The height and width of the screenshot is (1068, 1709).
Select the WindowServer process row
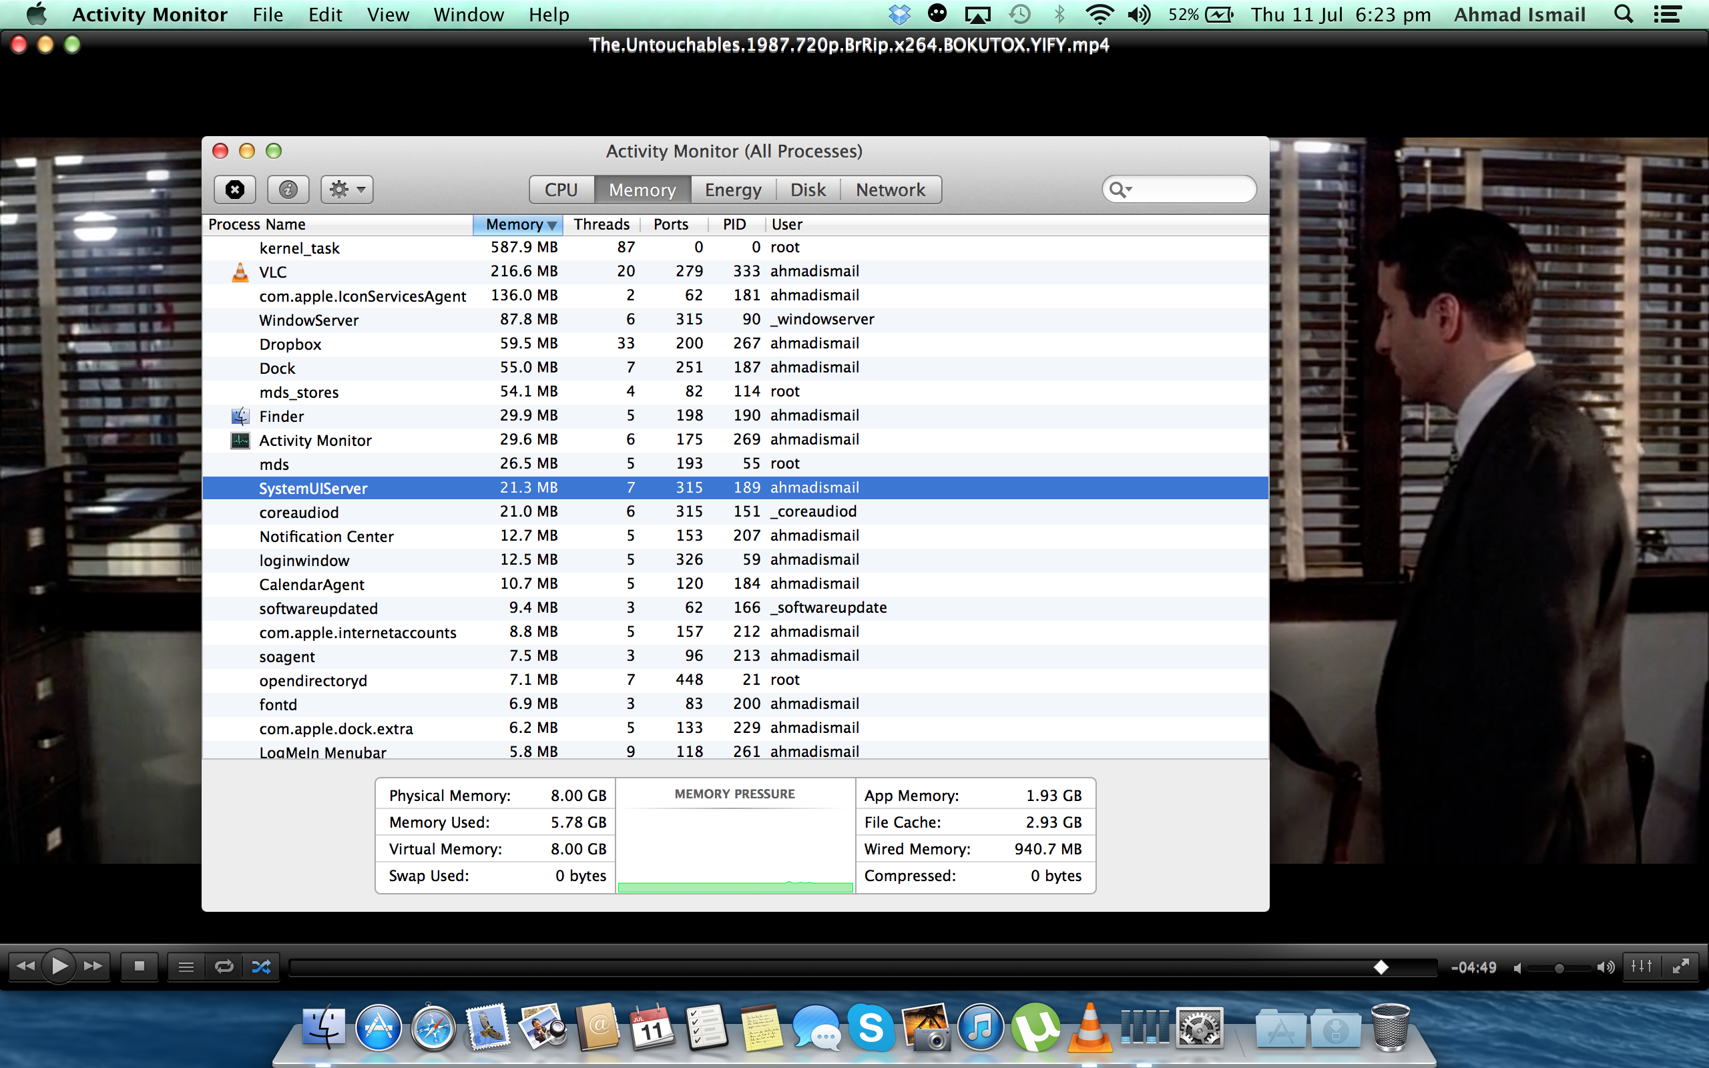[735, 320]
